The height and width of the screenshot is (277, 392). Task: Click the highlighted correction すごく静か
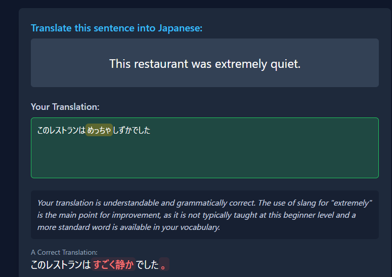coord(113,264)
